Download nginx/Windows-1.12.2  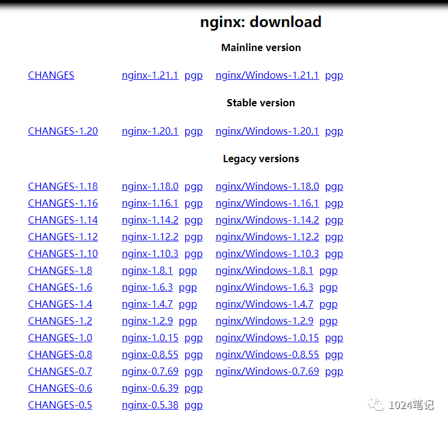[x=267, y=237]
